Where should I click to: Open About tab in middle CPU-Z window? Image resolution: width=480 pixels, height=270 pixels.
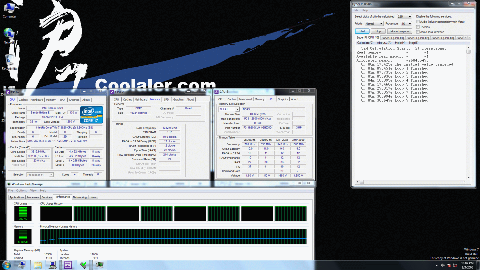pyautogui.click(x=190, y=99)
